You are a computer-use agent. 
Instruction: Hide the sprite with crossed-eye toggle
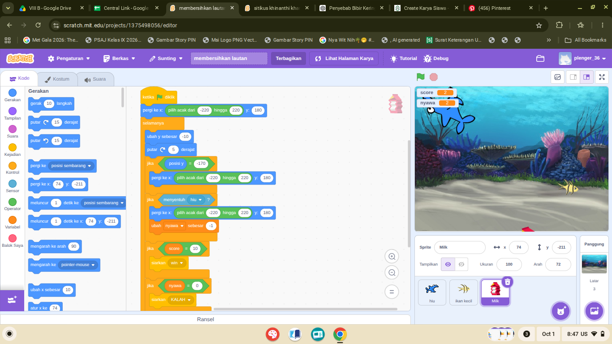pos(461,264)
